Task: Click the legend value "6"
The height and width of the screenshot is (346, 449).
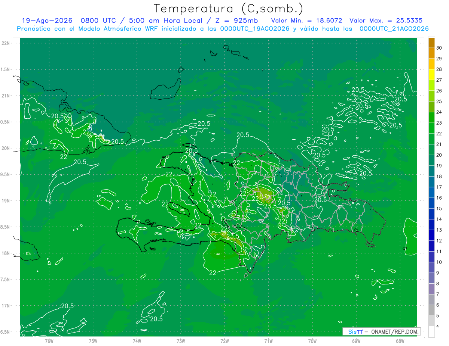Action: pyautogui.click(x=438, y=305)
